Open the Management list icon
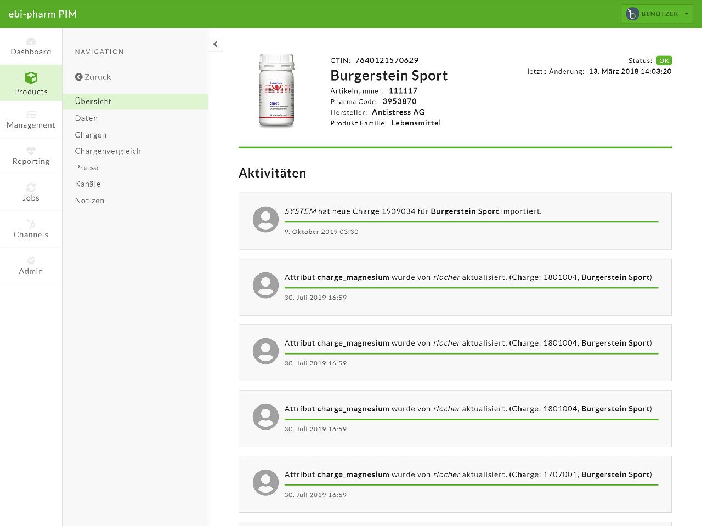This screenshot has width=702, height=526. 31,115
